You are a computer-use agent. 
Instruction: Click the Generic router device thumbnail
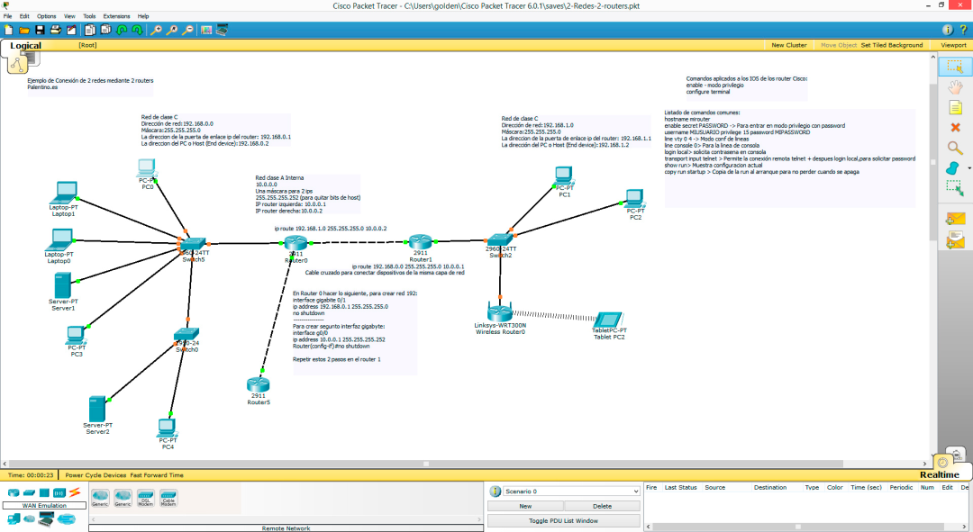tap(99, 498)
